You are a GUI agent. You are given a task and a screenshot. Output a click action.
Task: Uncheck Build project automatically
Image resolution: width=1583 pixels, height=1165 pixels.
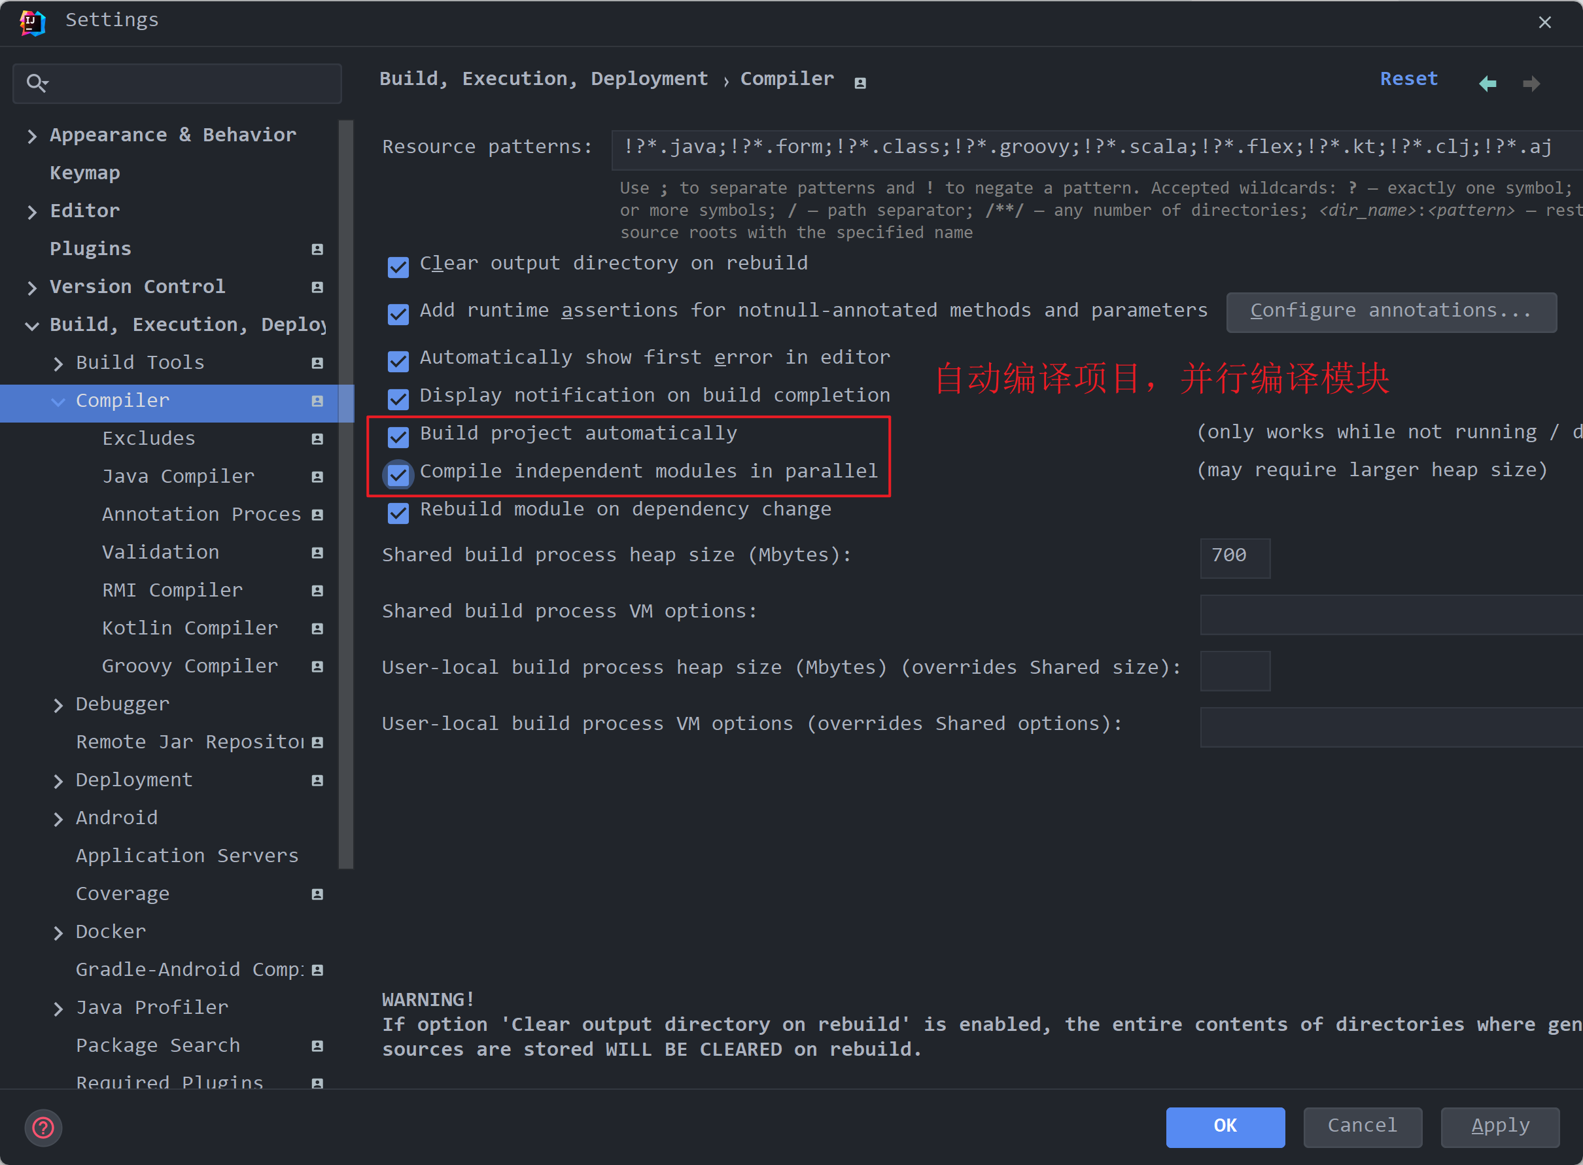[x=398, y=437]
